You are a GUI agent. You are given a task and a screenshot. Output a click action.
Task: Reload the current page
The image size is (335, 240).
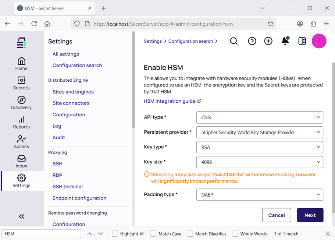[34, 24]
